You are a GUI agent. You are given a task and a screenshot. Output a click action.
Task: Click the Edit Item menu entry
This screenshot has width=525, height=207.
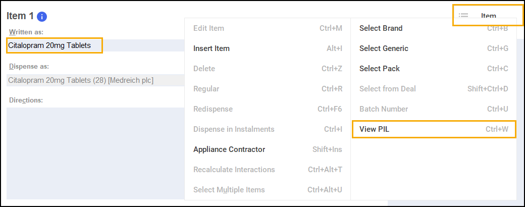click(268, 28)
